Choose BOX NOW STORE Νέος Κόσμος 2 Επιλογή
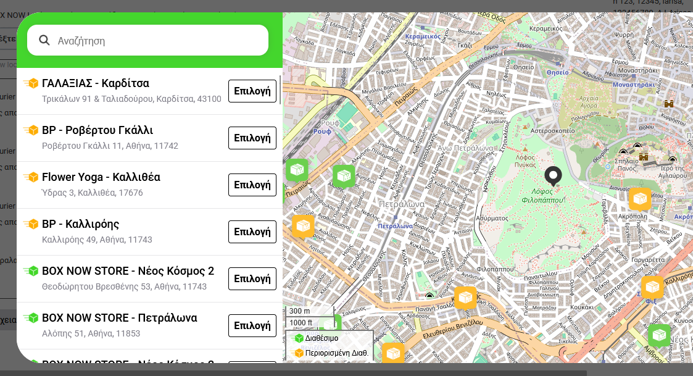The image size is (693, 376). [x=252, y=278]
